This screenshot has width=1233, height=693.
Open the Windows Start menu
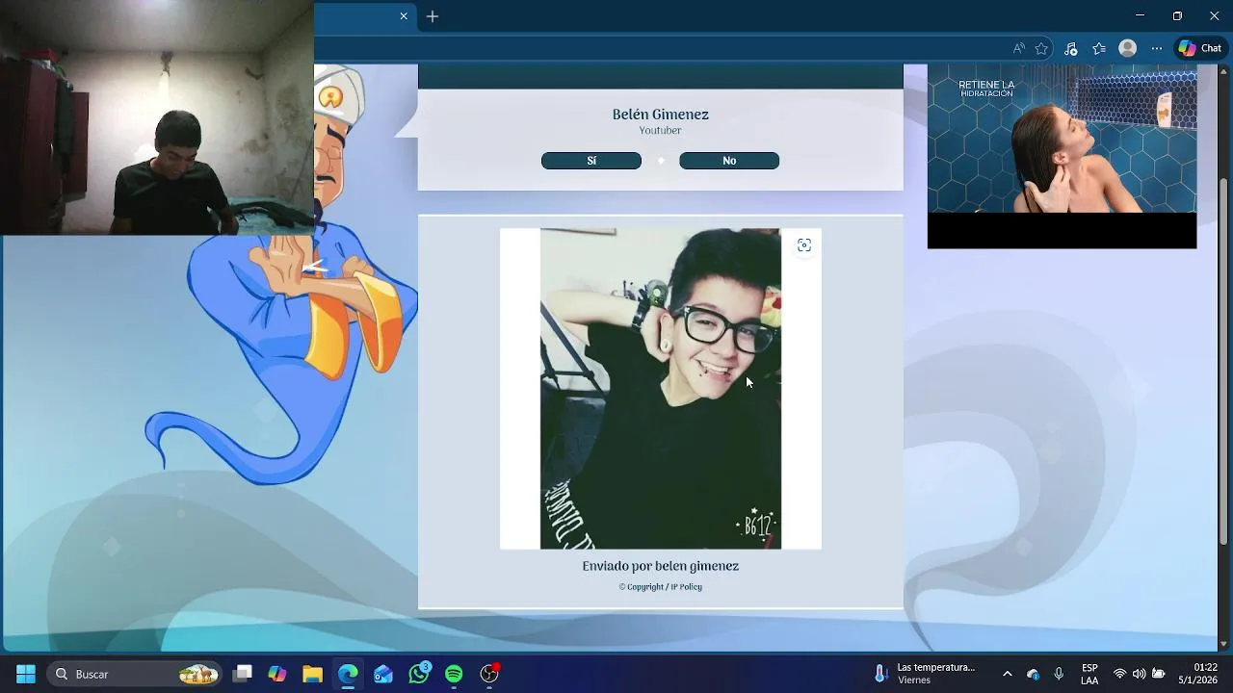pos(26,674)
